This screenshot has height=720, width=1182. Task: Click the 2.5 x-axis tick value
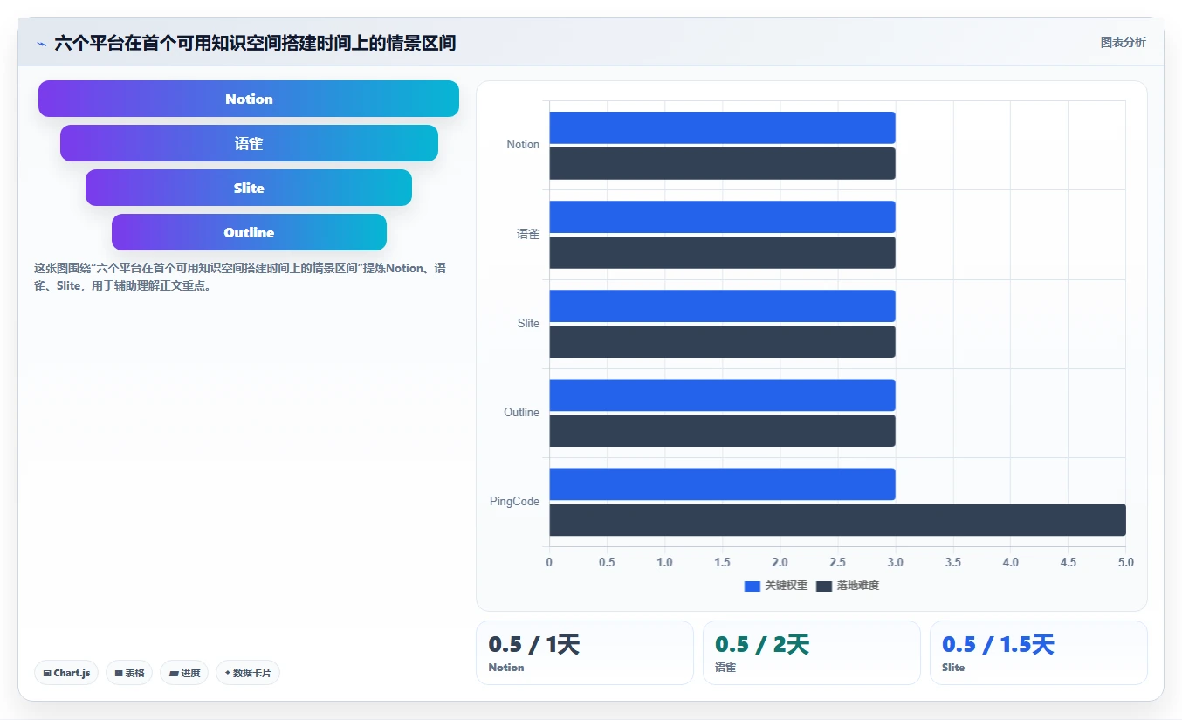[x=837, y=562]
